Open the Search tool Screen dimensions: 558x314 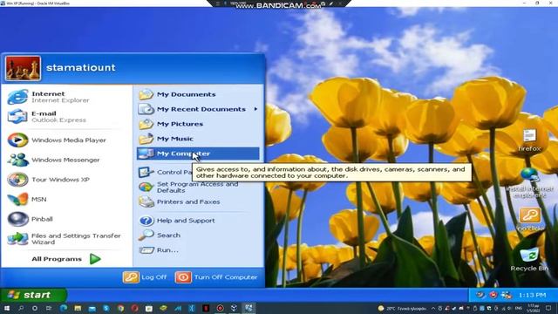click(x=160, y=235)
